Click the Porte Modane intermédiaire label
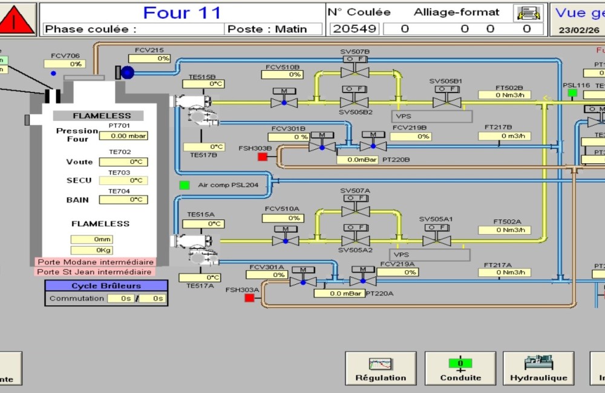This screenshot has width=605, height=393. click(x=95, y=262)
